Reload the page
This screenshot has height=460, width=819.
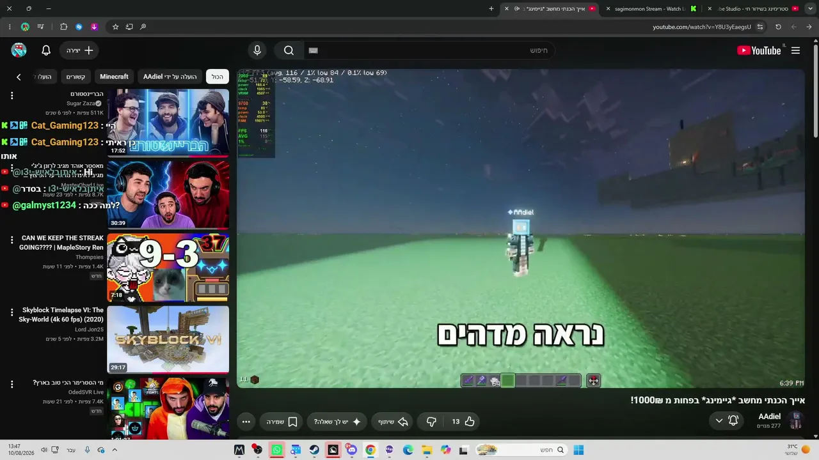(x=778, y=27)
